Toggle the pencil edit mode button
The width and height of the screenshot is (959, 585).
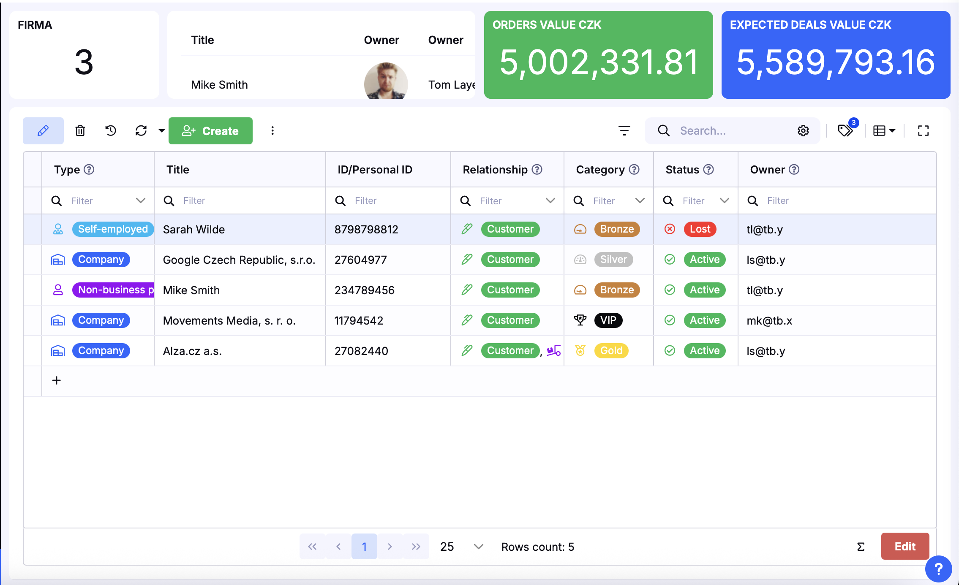(43, 131)
